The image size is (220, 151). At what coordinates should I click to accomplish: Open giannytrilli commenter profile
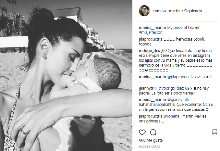[x=148, y=88]
